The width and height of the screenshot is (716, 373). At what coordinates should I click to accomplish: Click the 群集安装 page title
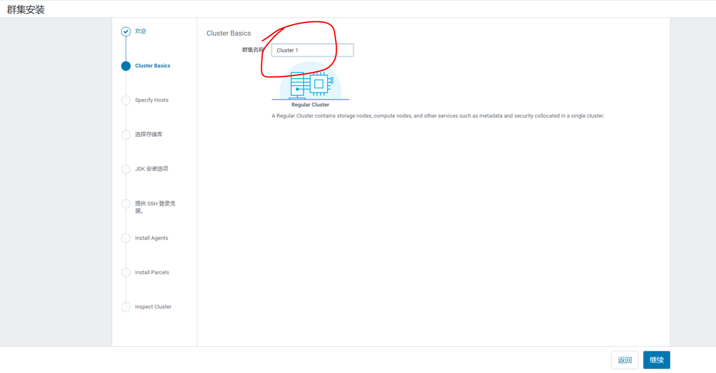(x=26, y=9)
